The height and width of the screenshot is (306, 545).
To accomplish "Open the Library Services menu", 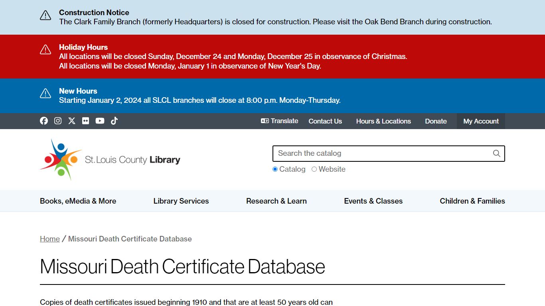I will click(181, 201).
